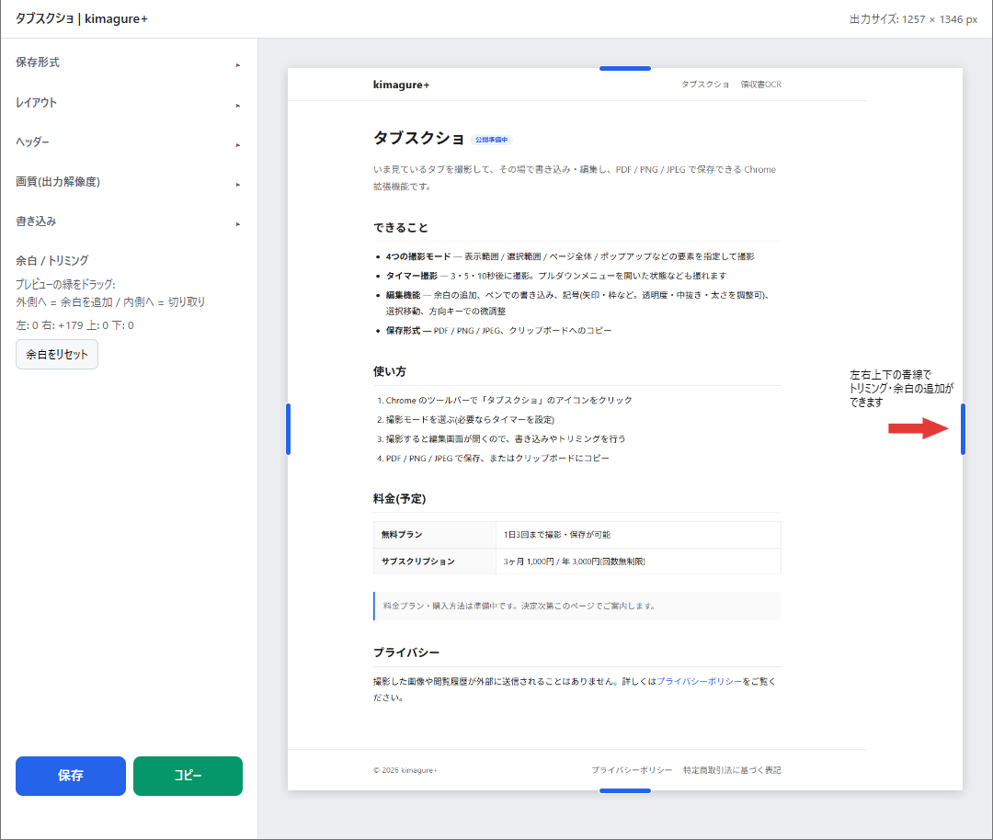Click 領収書OCR nav link in preview
Image resolution: width=993 pixels, height=840 pixels.
[760, 85]
